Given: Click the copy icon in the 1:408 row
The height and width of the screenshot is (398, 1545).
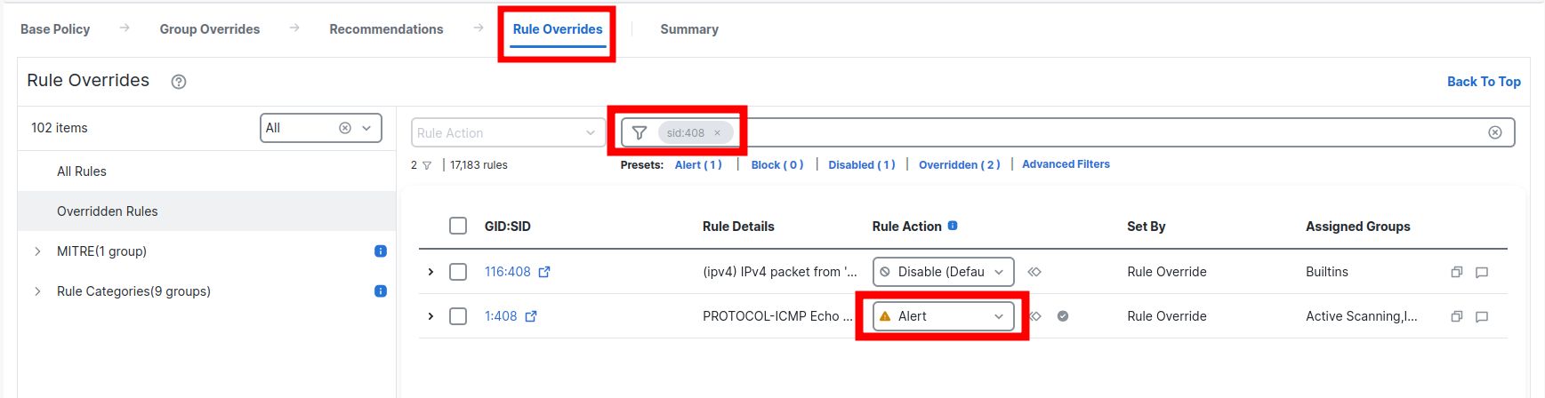Looking at the screenshot, I should coord(1457,316).
